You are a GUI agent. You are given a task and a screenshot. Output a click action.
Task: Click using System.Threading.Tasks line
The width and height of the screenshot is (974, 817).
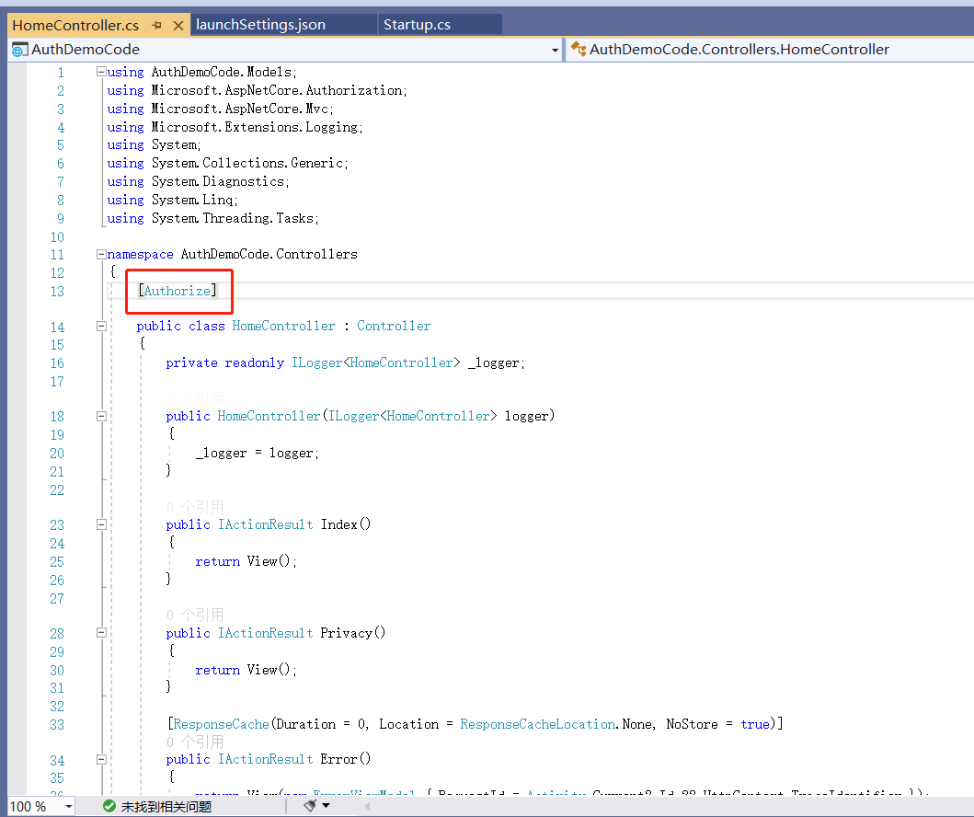tap(212, 219)
